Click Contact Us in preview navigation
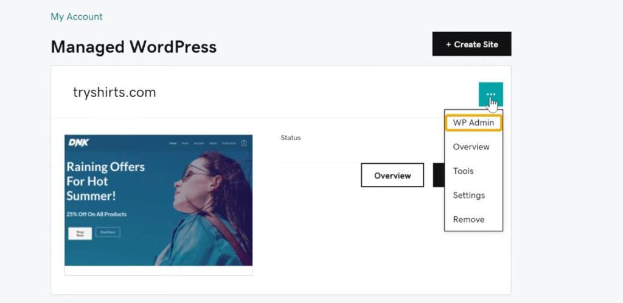 click(x=229, y=143)
